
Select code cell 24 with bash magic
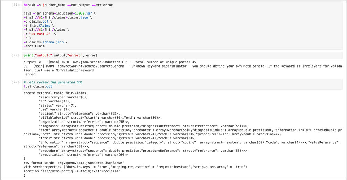[182, 25]
